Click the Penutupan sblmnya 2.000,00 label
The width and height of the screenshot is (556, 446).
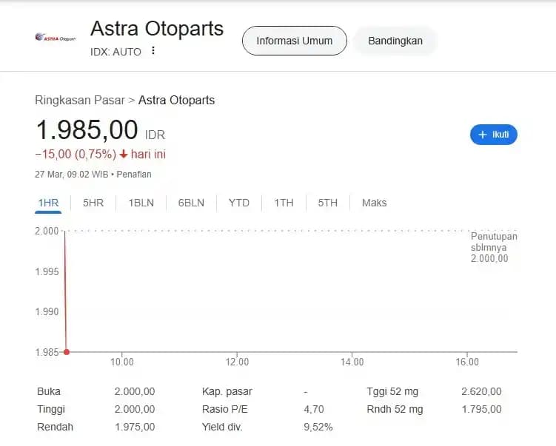[494, 247]
